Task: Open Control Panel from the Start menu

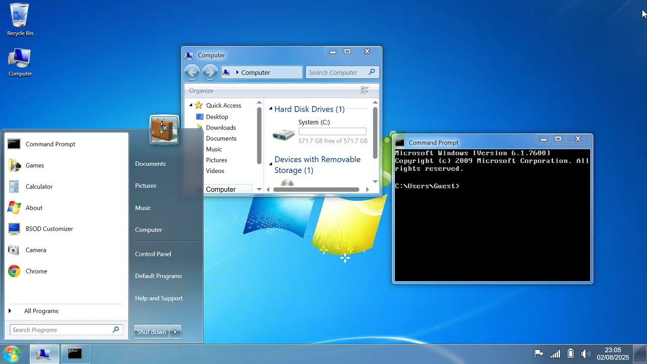Action: click(153, 254)
